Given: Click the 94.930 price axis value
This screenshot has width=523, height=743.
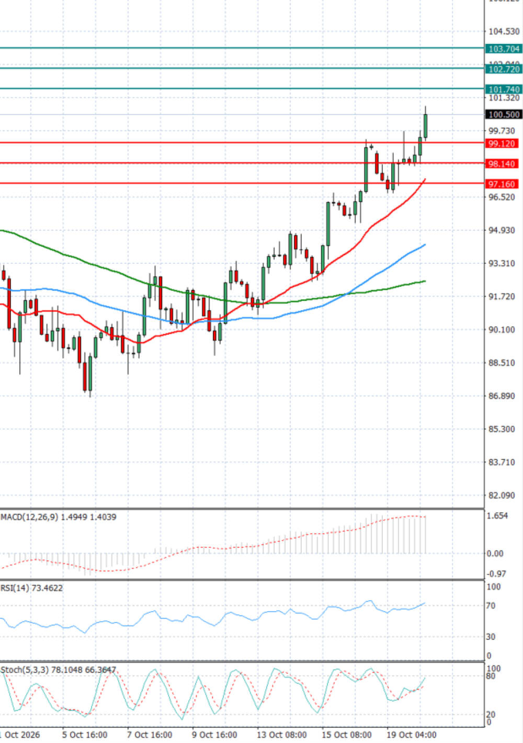Looking at the screenshot, I should [501, 230].
